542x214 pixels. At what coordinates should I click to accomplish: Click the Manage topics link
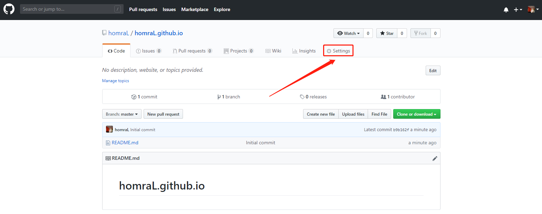point(115,81)
